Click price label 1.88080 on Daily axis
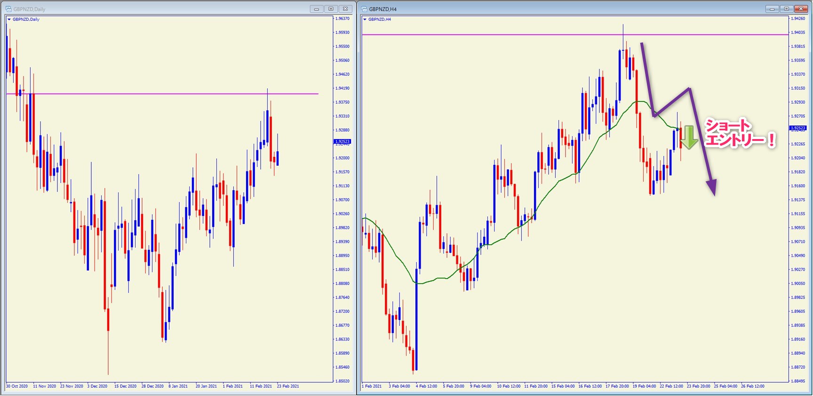Viewport: 813px width, 396px height. pyautogui.click(x=343, y=284)
